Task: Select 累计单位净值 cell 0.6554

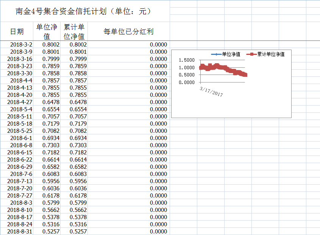Action: tap(74, 109)
